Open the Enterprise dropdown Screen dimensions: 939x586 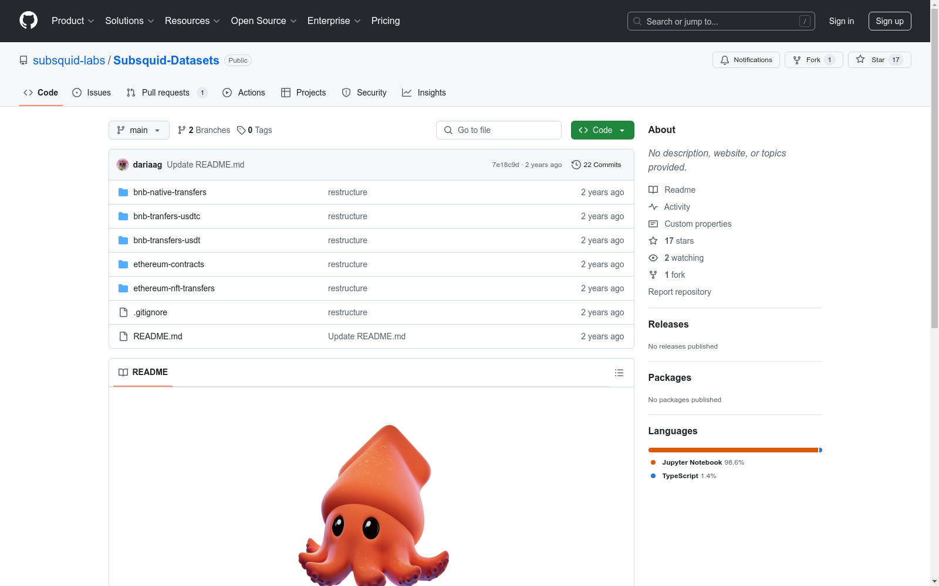pos(334,21)
